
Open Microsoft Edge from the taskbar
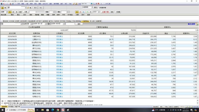coord(53,110)
